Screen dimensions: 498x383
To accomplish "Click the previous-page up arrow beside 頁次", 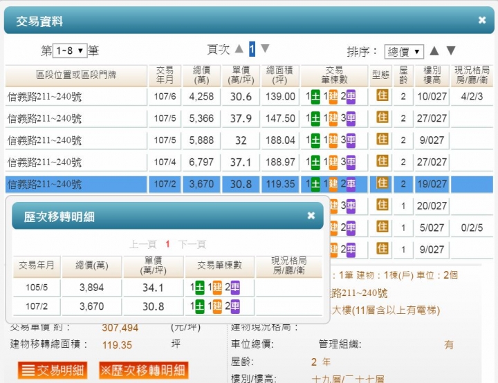I will 239,48.
